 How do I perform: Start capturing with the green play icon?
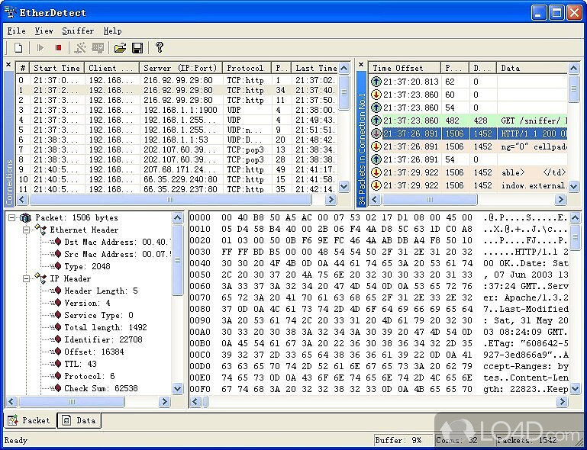pos(40,48)
